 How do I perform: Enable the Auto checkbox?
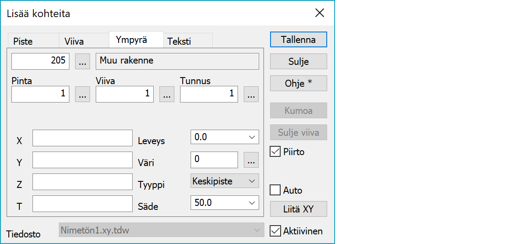(275, 190)
